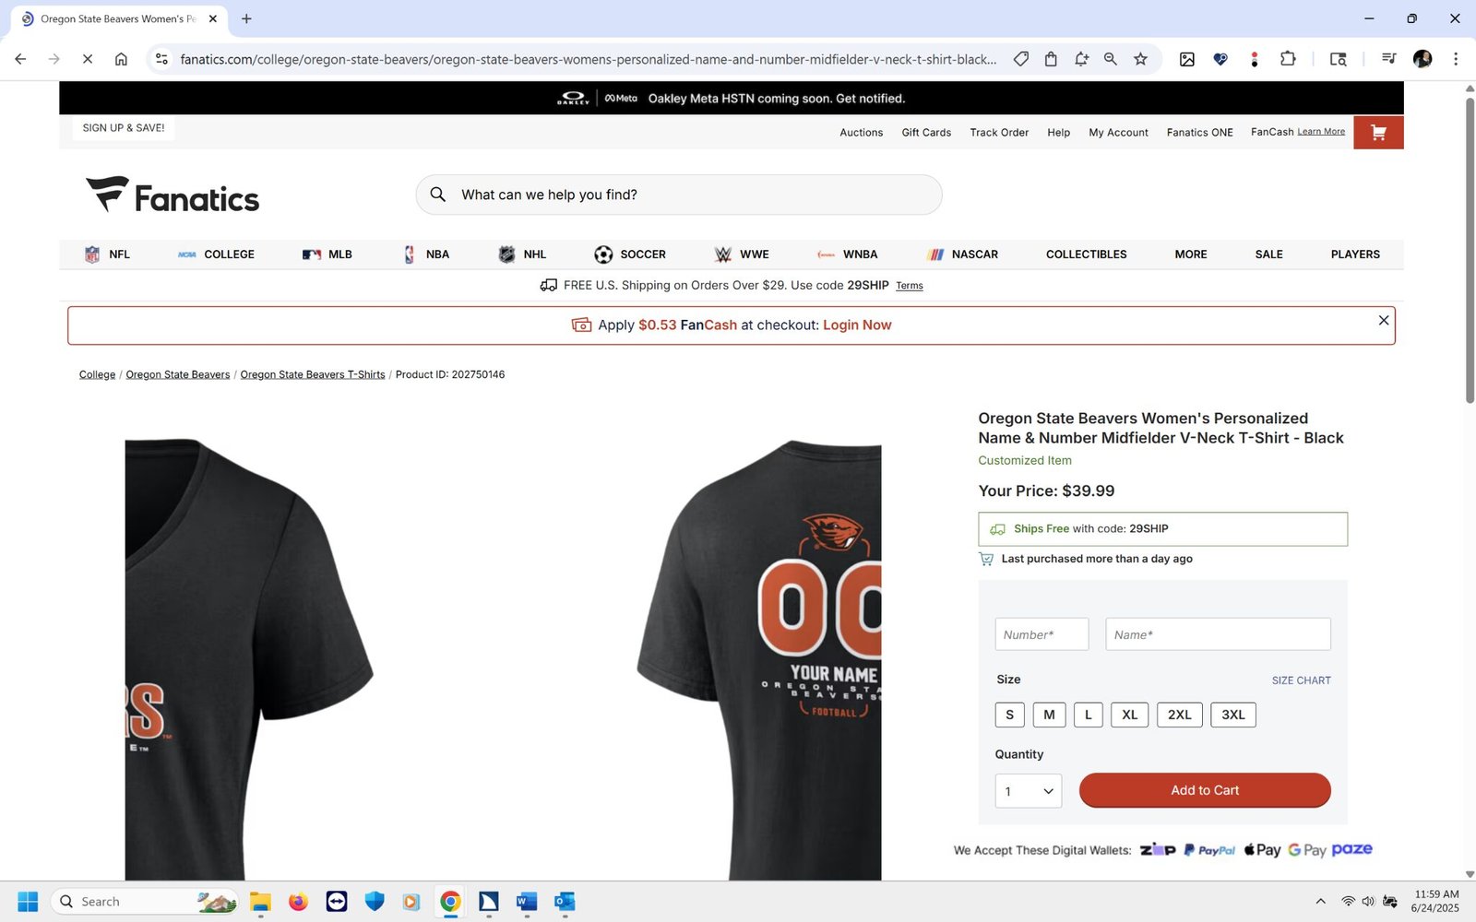Open the SALE menu
Image resolution: width=1476 pixels, height=922 pixels.
1268,254
